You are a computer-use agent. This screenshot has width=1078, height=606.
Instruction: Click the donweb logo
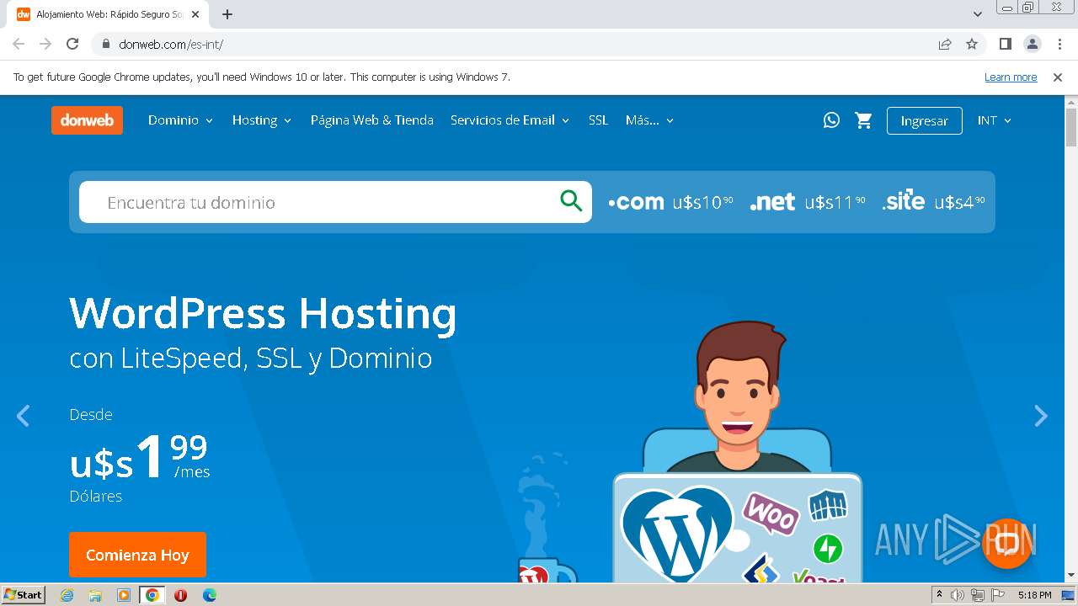(x=87, y=120)
